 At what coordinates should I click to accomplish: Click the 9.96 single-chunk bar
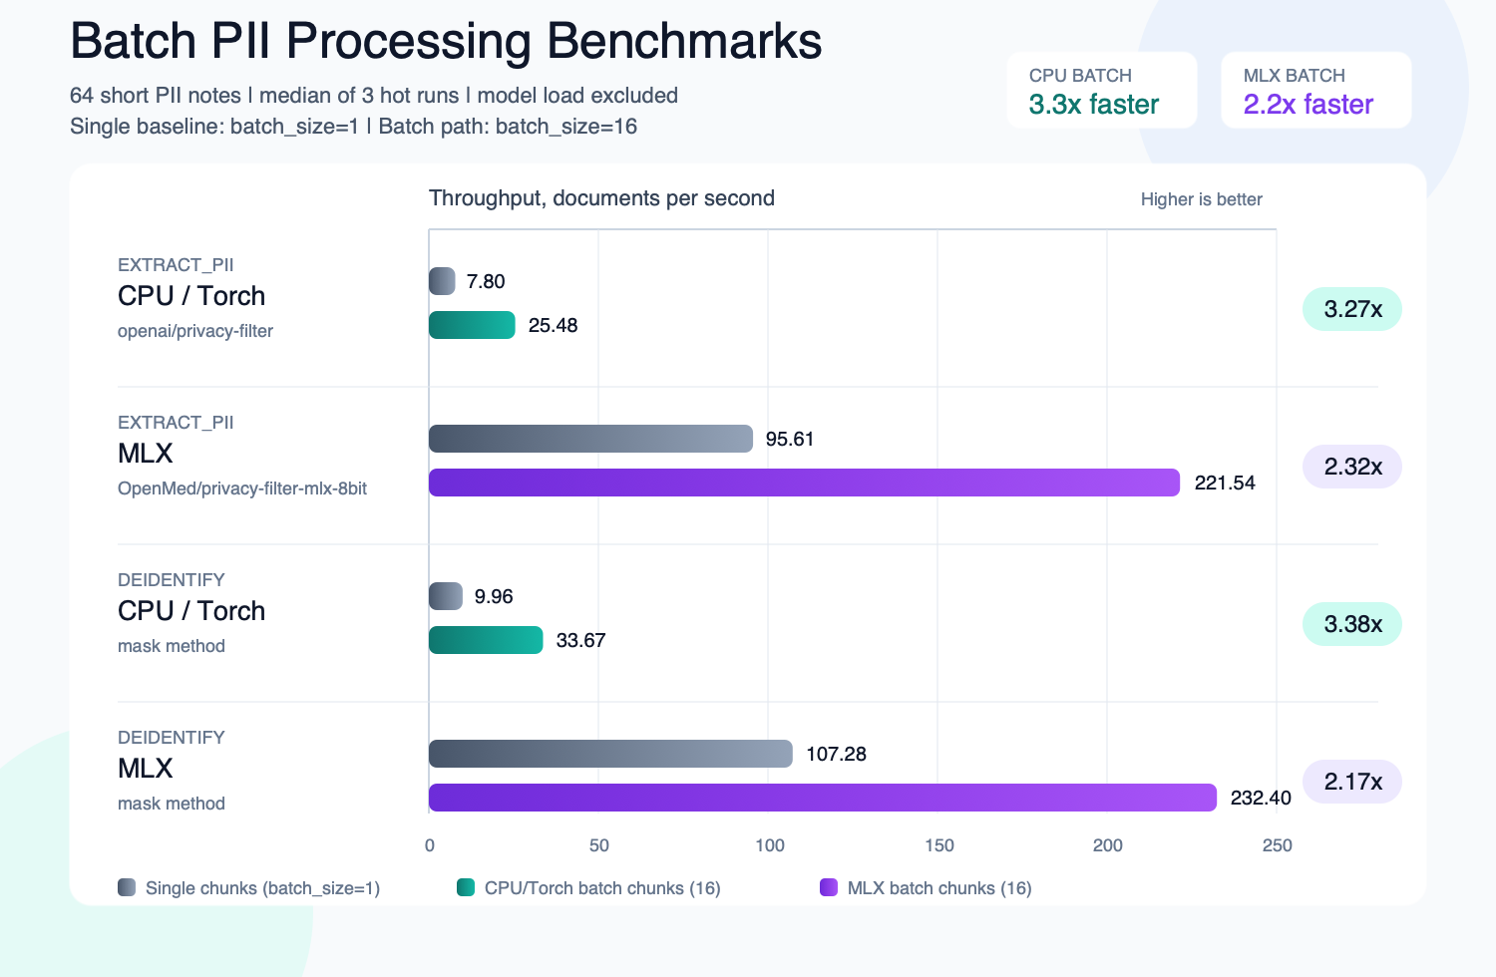446,596
